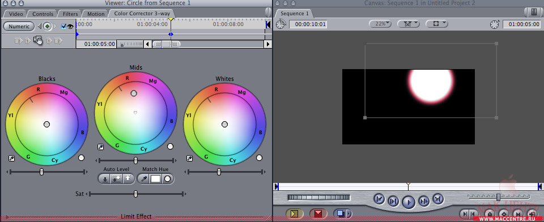Click the keyframe marker on Viewer timeline
The image size is (544, 222).
click(171, 34)
